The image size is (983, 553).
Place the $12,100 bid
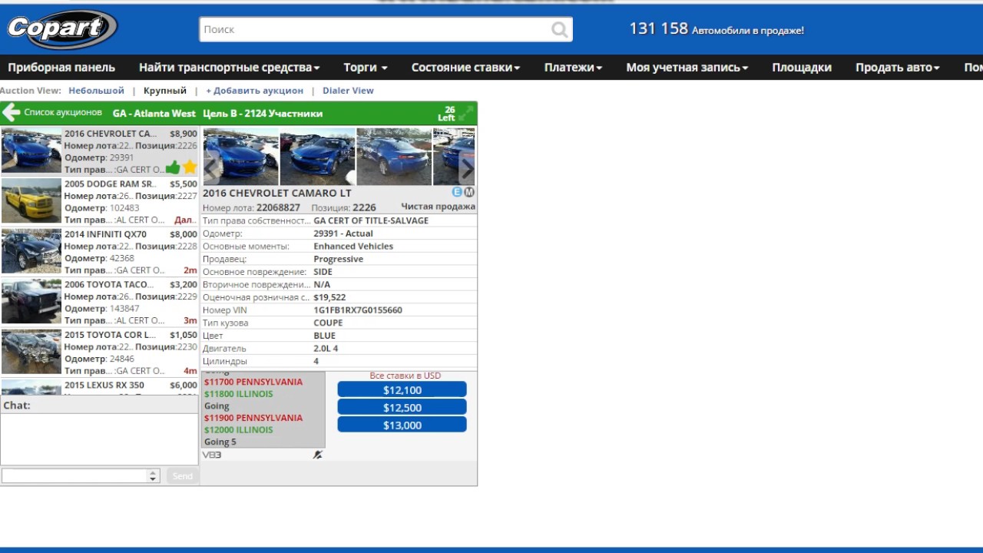[402, 390]
